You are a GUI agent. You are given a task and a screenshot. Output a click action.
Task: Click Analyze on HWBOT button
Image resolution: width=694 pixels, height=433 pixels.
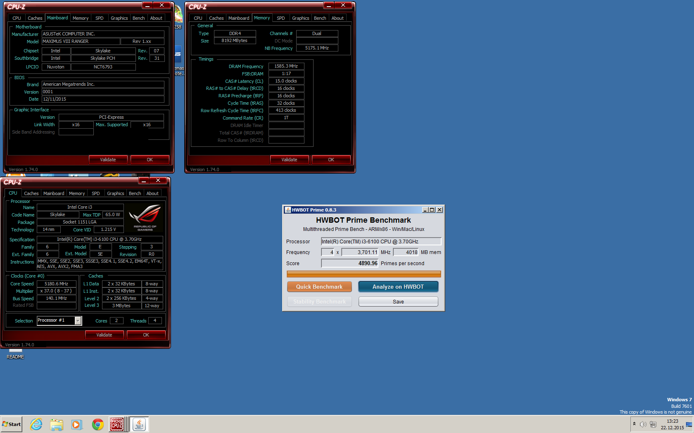click(x=398, y=287)
